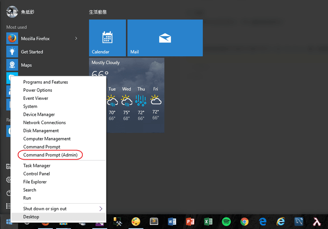Open the lambda icon app in the taskbar
The height and width of the screenshot is (229, 328).
[x=317, y=222]
